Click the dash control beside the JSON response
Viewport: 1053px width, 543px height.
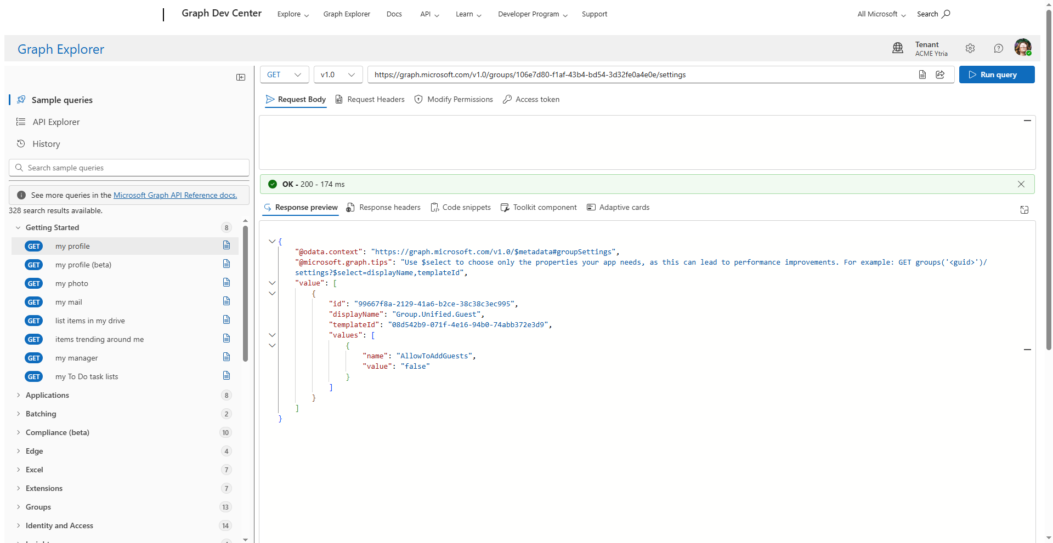(1027, 350)
